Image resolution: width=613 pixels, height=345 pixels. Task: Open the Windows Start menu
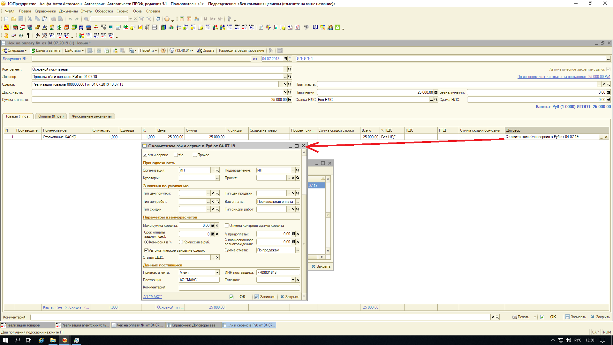point(6,340)
